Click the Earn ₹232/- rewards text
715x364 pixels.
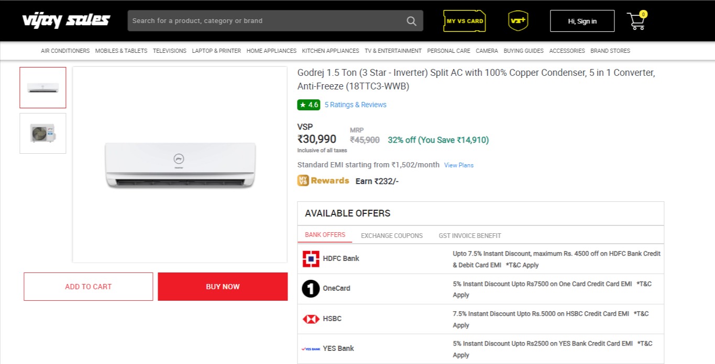click(377, 181)
